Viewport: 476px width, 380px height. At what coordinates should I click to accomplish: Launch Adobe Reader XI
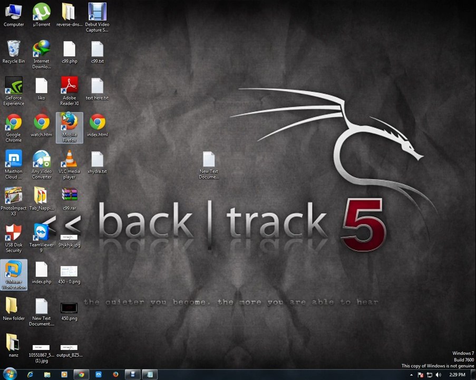[x=69, y=91]
